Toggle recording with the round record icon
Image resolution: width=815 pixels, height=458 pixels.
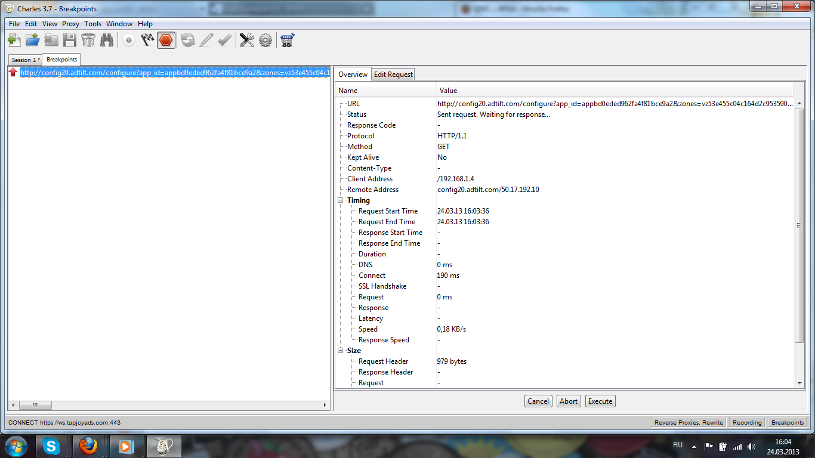tap(129, 40)
